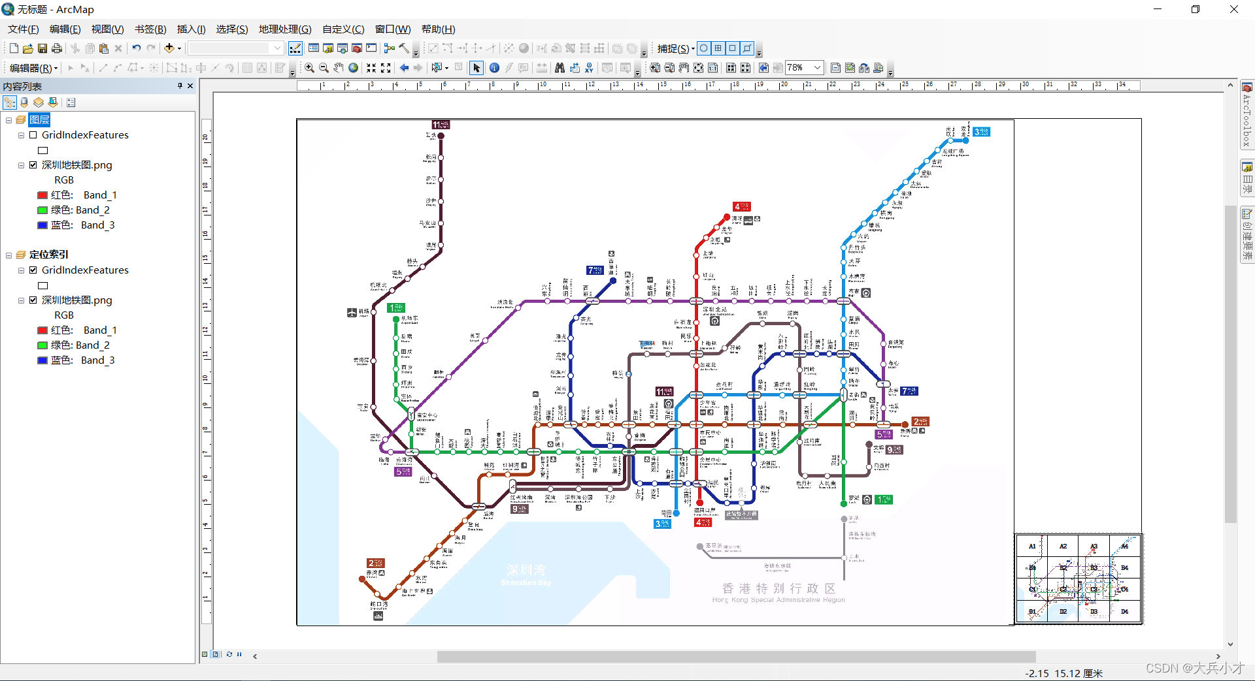This screenshot has height=681, width=1255.
Task: Click the blue Band_3 swatch under 定位索引
Action: tap(42, 360)
